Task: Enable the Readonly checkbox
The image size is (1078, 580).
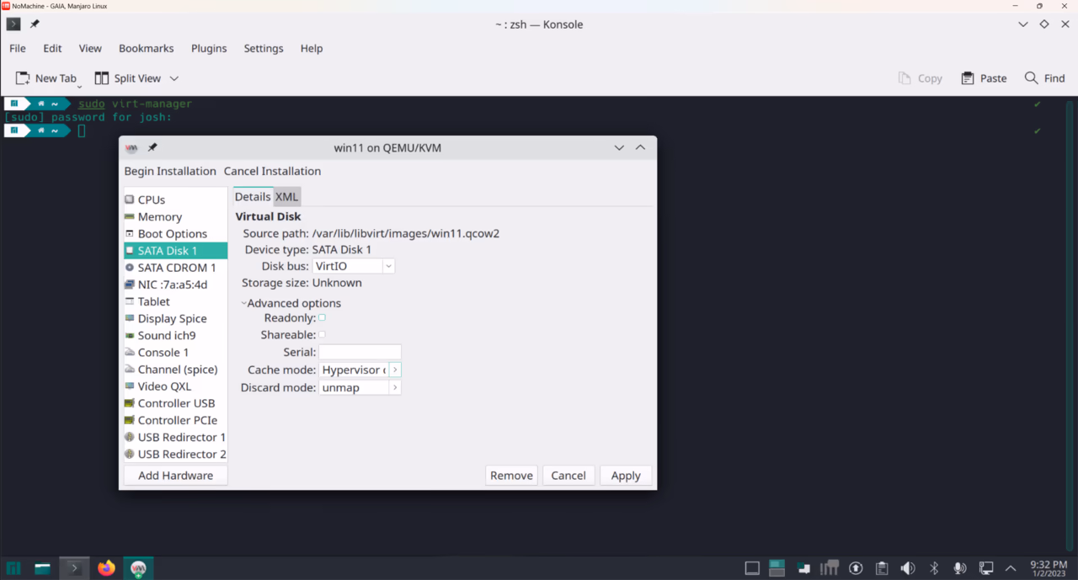Action: pyautogui.click(x=321, y=317)
